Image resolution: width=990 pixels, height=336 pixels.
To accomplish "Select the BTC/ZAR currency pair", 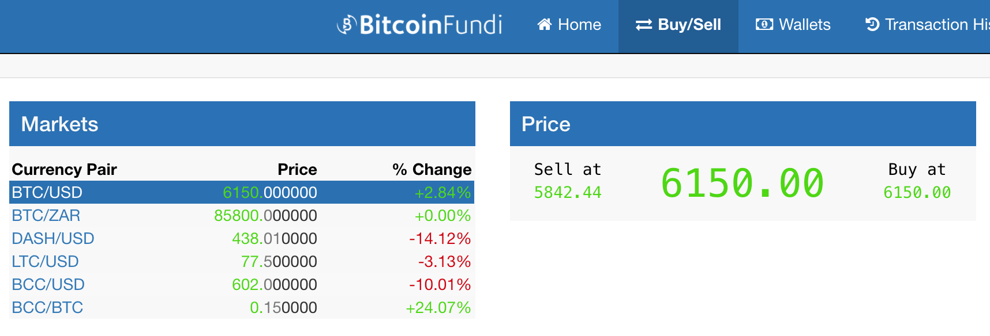I will pyautogui.click(x=46, y=215).
